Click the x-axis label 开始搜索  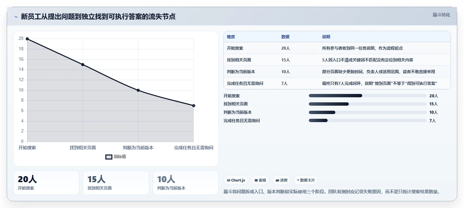(x=27, y=148)
